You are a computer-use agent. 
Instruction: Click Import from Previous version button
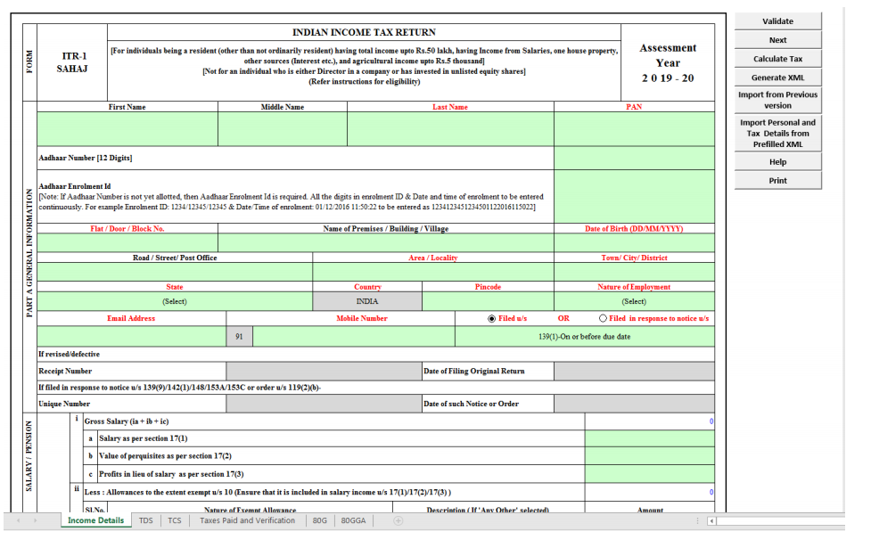[x=777, y=100]
